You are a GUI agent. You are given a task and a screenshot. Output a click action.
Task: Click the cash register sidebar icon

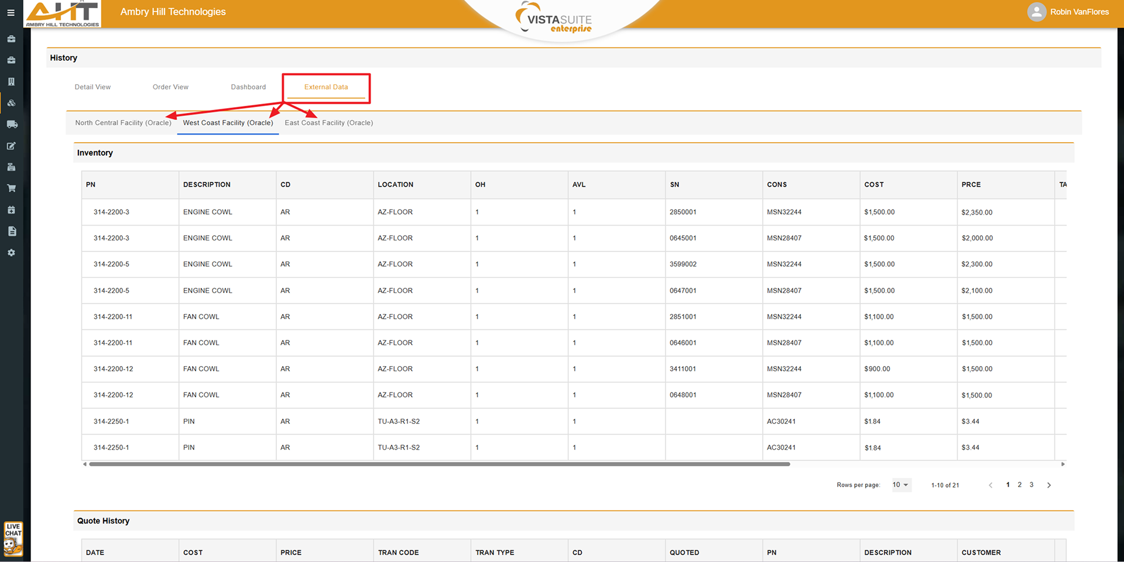tap(11, 167)
